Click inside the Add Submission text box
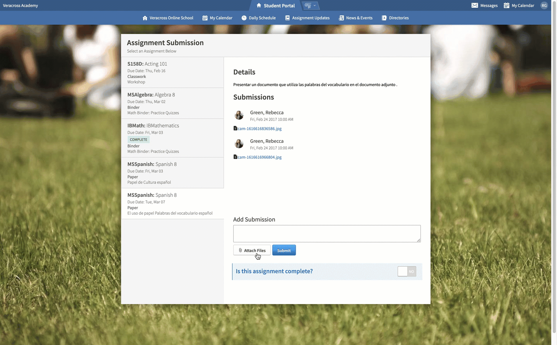 coord(326,233)
